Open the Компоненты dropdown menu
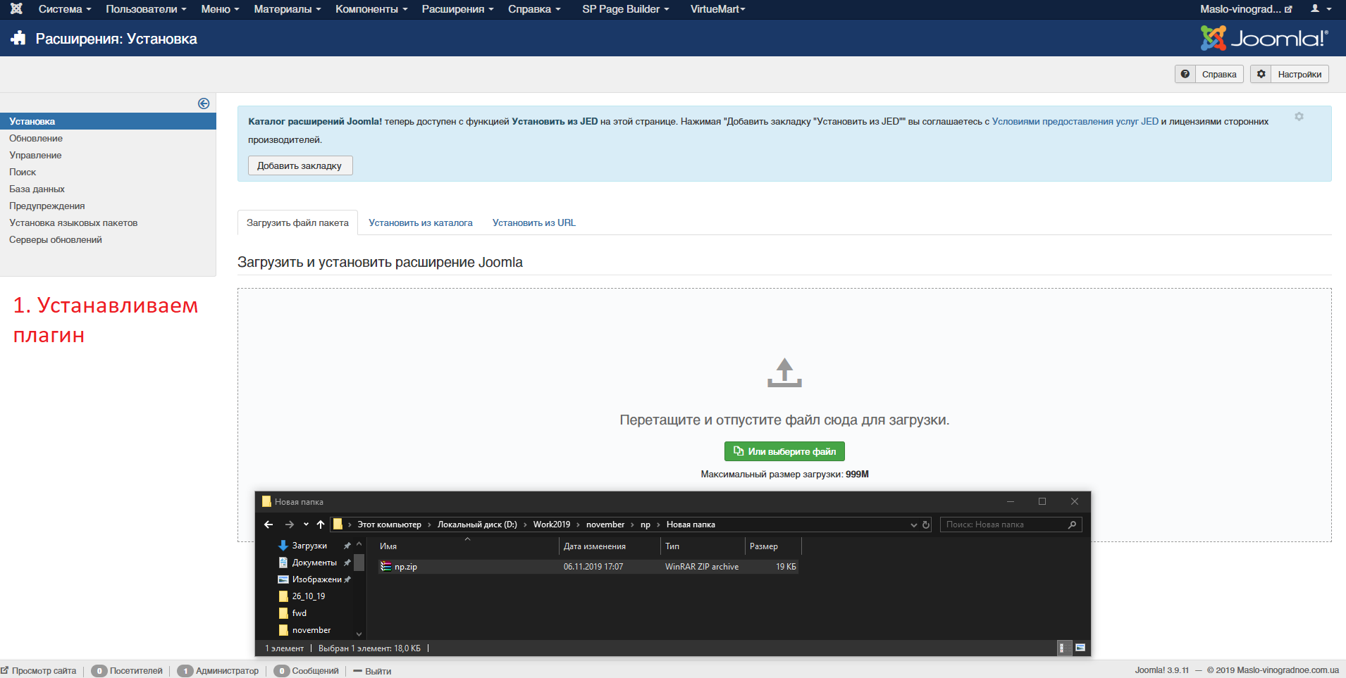Screen dimensions: 1346x678 point(371,9)
